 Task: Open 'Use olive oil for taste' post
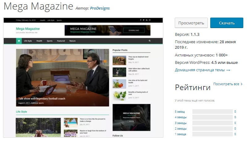pos(138,81)
